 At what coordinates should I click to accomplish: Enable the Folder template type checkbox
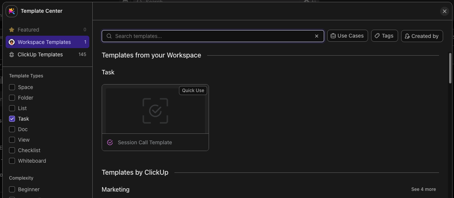12,98
